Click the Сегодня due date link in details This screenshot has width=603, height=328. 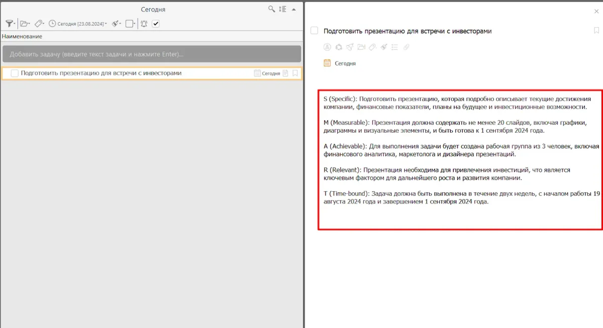pyautogui.click(x=345, y=63)
